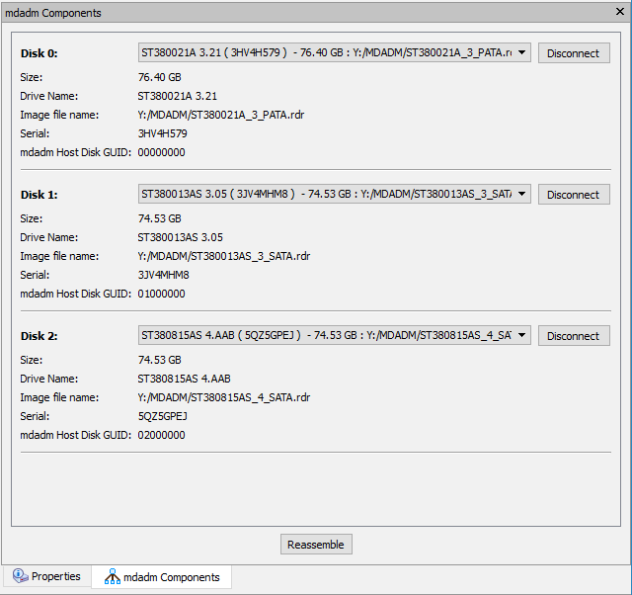Select serial value 5QZ5GPEJ

(x=162, y=416)
